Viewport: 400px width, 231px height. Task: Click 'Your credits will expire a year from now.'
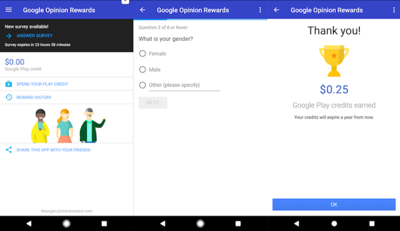coord(334,117)
